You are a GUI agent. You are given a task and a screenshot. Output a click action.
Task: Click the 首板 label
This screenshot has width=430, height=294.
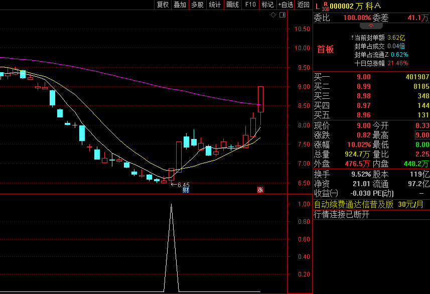(x=325, y=49)
